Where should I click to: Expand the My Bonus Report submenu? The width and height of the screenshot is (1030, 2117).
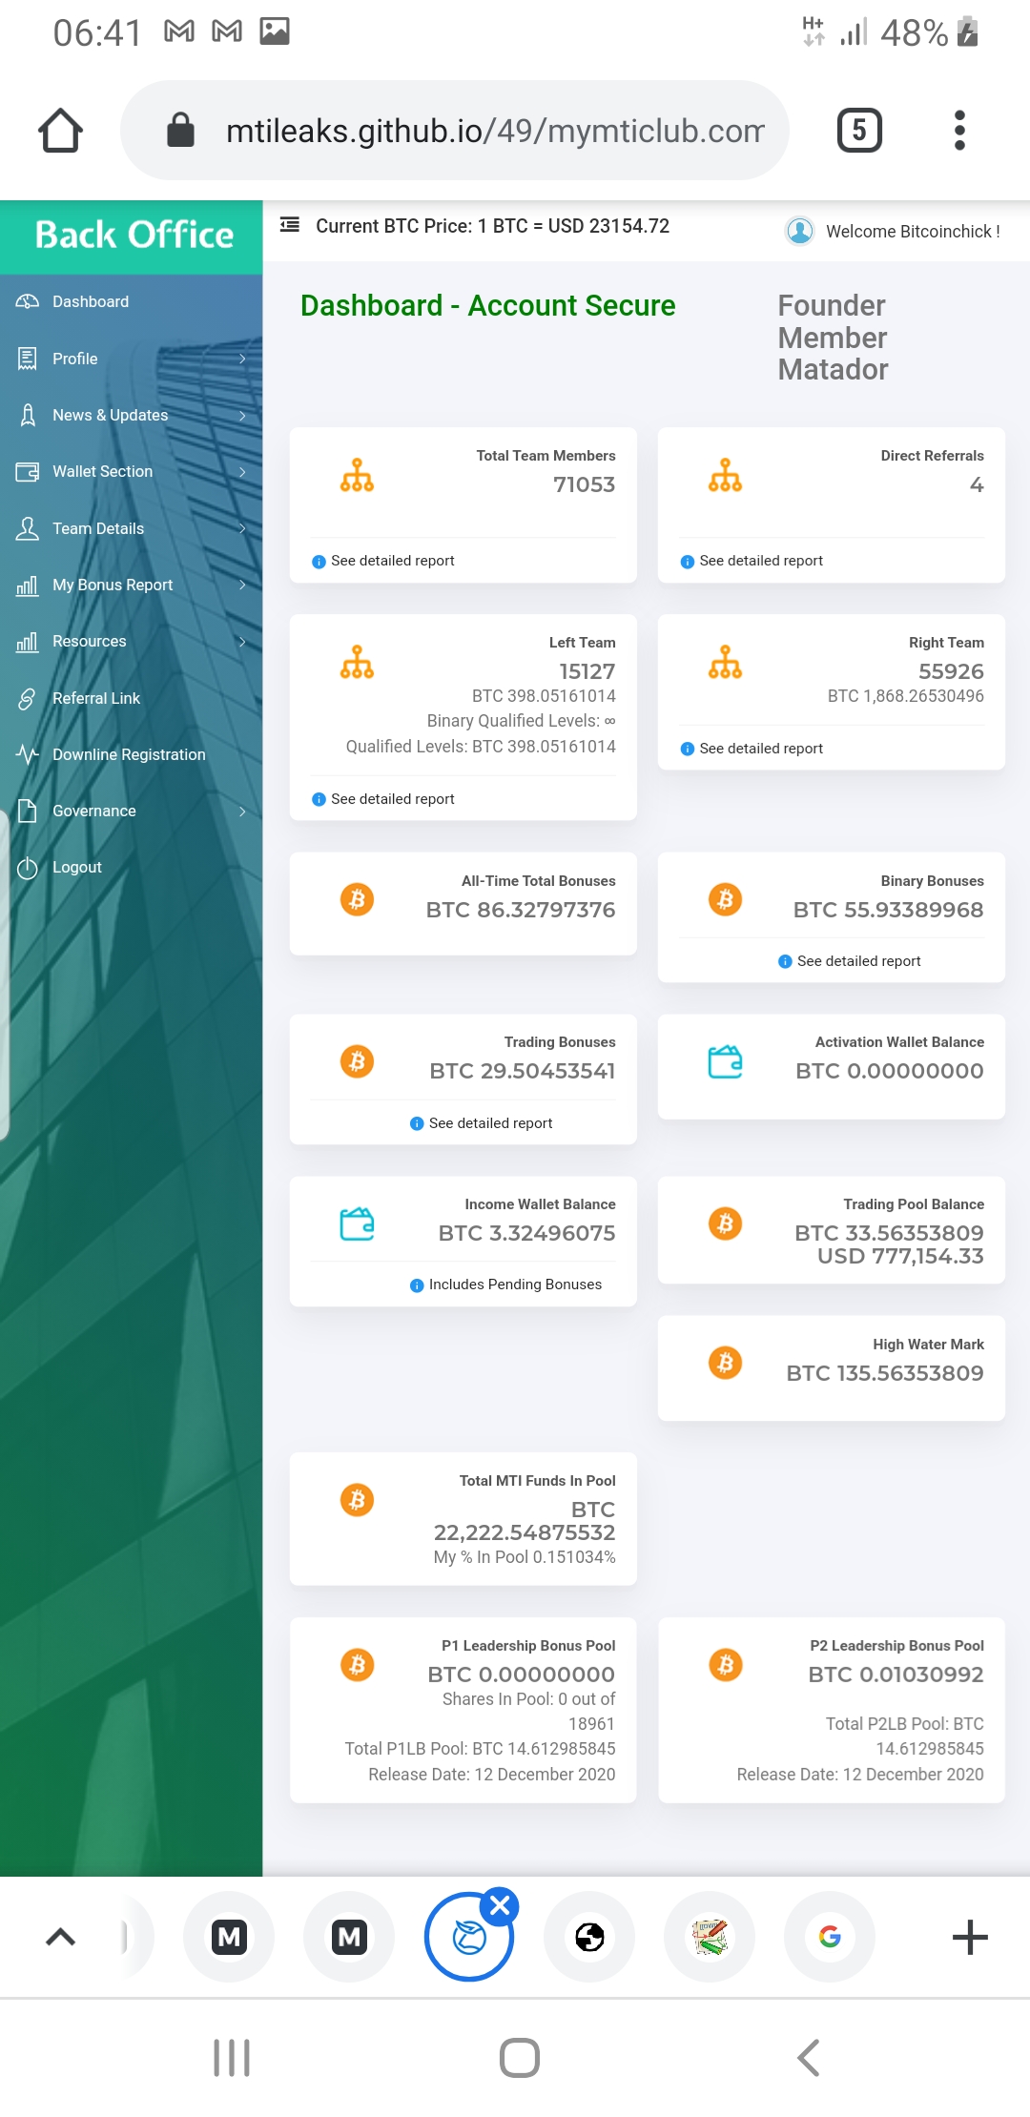coord(242,585)
